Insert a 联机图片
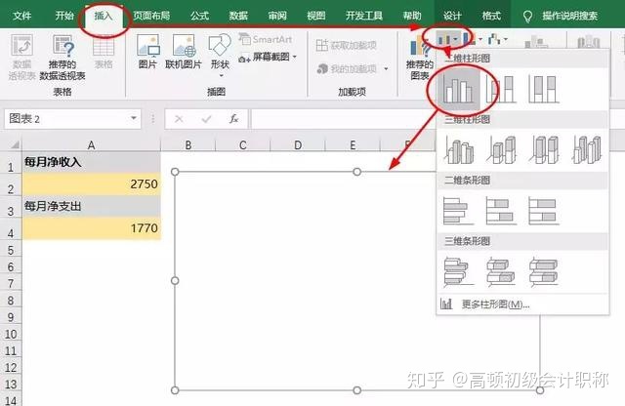Image resolution: width=625 pixels, height=406 pixels. coord(184,52)
